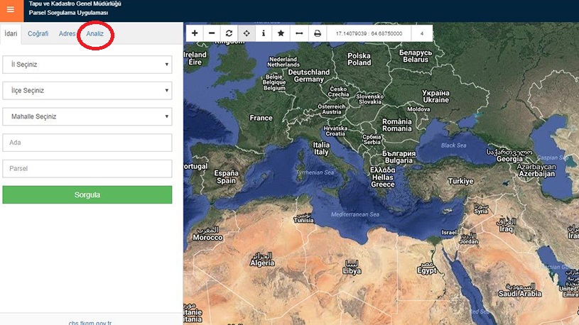
Task: Click the Georgia label on map
Action: click(509, 155)
